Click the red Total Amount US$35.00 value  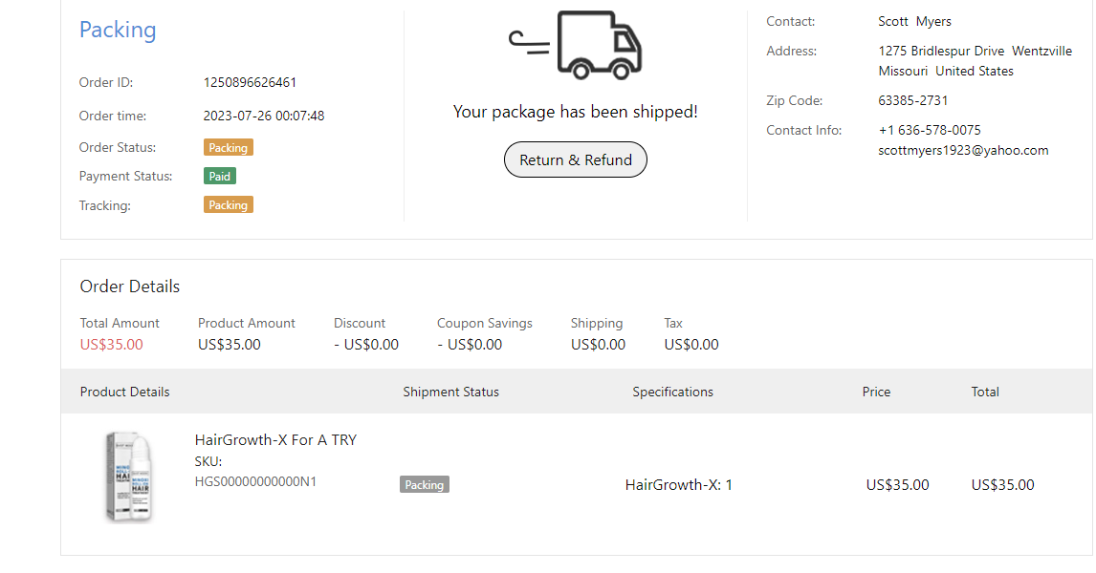(x=111, y=345)
